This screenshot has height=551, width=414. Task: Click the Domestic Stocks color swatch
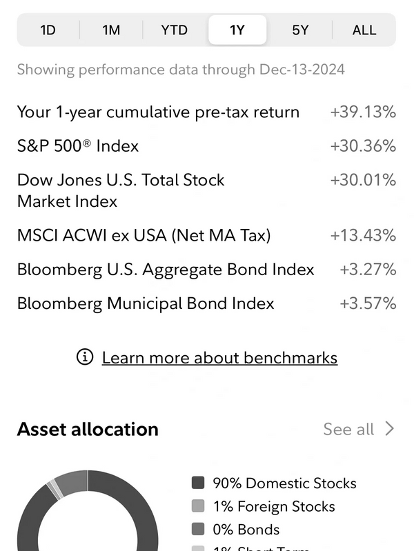(x=199, y=483)
